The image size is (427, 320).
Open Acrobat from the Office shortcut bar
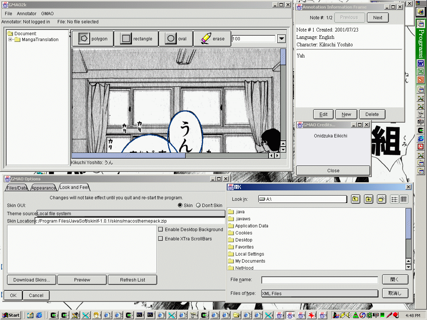[421, 147]
